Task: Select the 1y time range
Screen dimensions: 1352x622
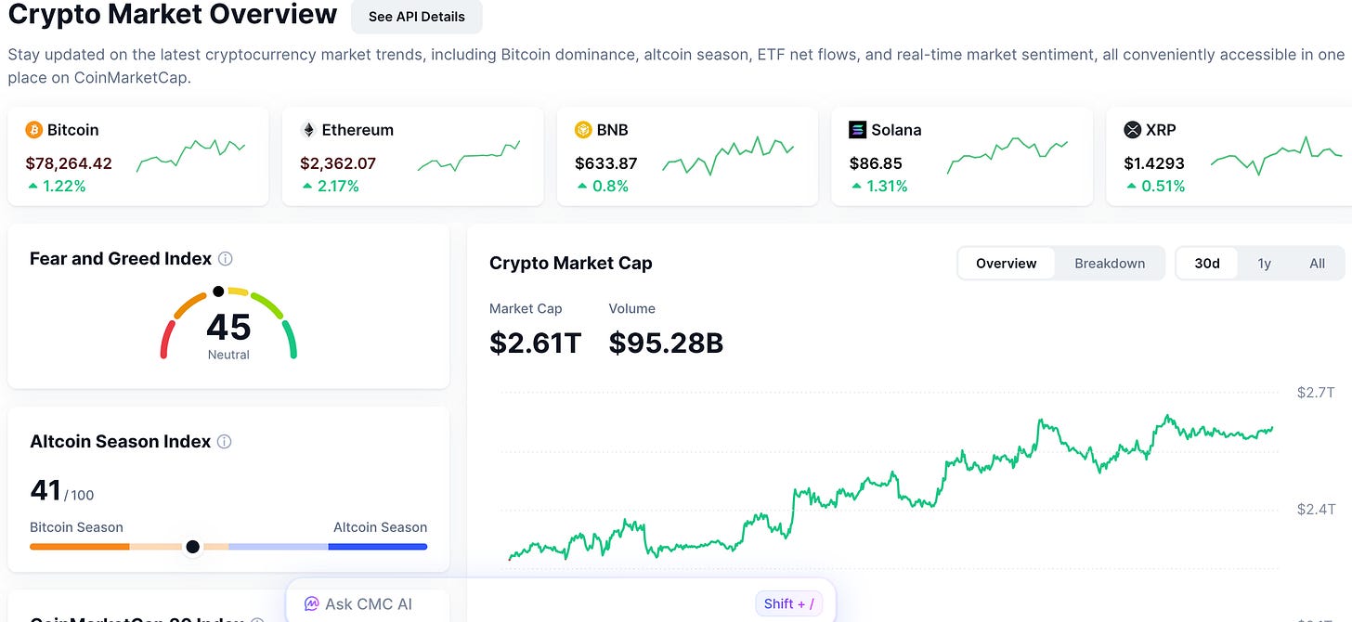Action: click(x=1264, y=263)
